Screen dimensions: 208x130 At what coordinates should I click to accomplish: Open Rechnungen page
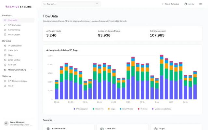pos(19,35)
